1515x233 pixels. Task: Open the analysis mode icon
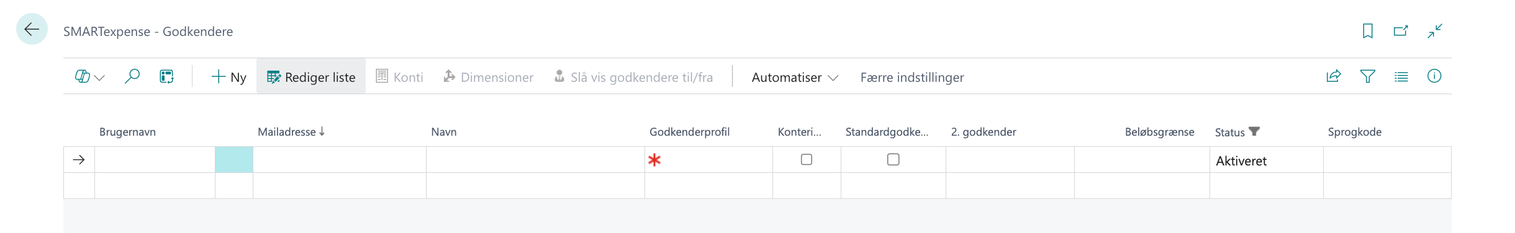pos(166,76)
